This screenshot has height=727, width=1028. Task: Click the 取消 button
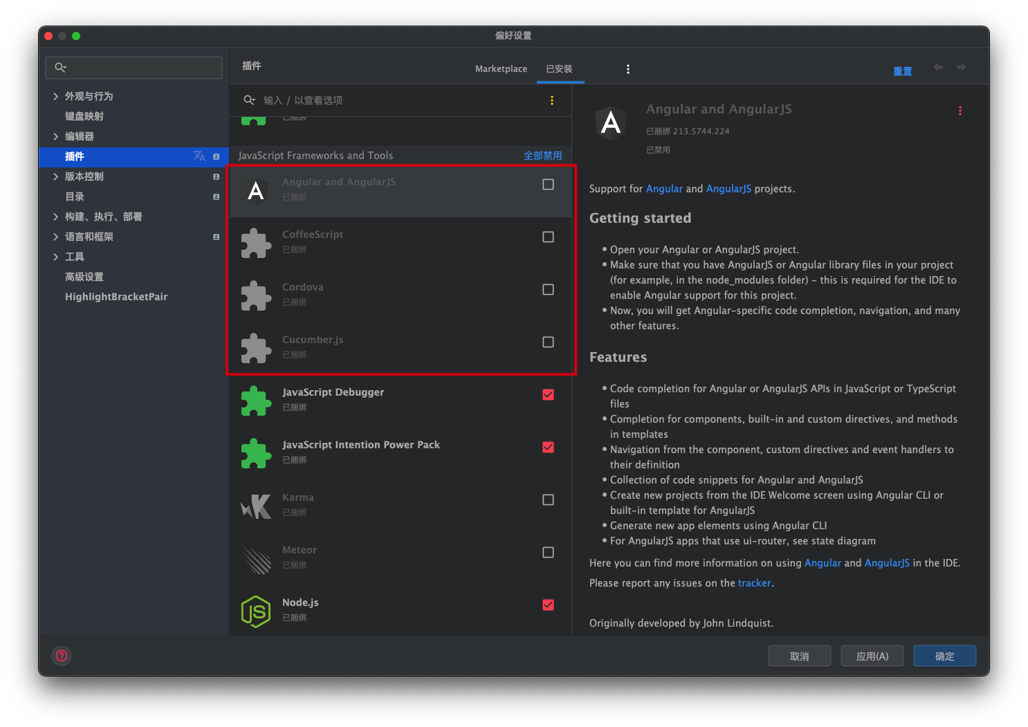[x=799, y=656]
